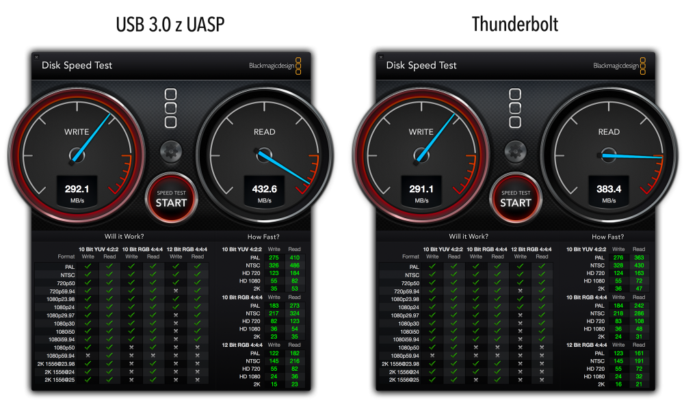Click the WRITE gauge in Thunderbolt window
This screenshot has width=684, height=407.
(x=421, y=155)
